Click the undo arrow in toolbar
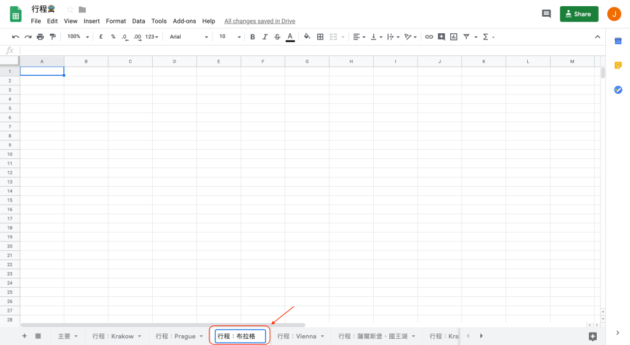Screen dimensions: 630x345 15,37
